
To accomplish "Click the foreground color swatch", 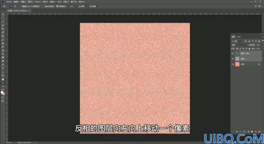I will coord(2,92).
